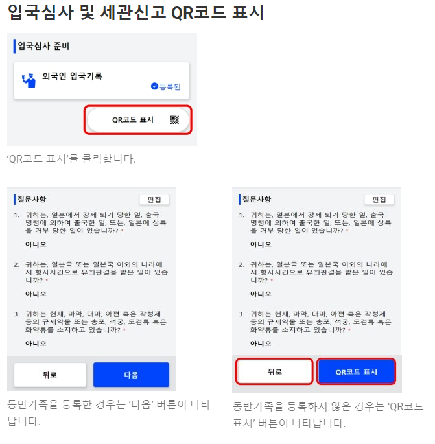
Task: Open the 외국인 입국기록 card
Action: [x=101, y=81]
